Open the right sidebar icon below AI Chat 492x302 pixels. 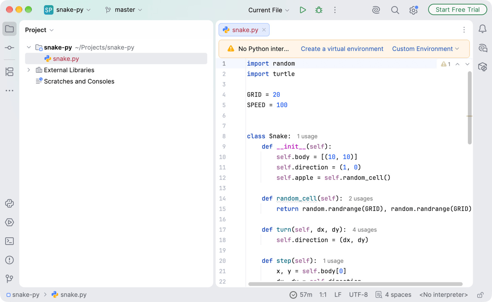point(482,67)
